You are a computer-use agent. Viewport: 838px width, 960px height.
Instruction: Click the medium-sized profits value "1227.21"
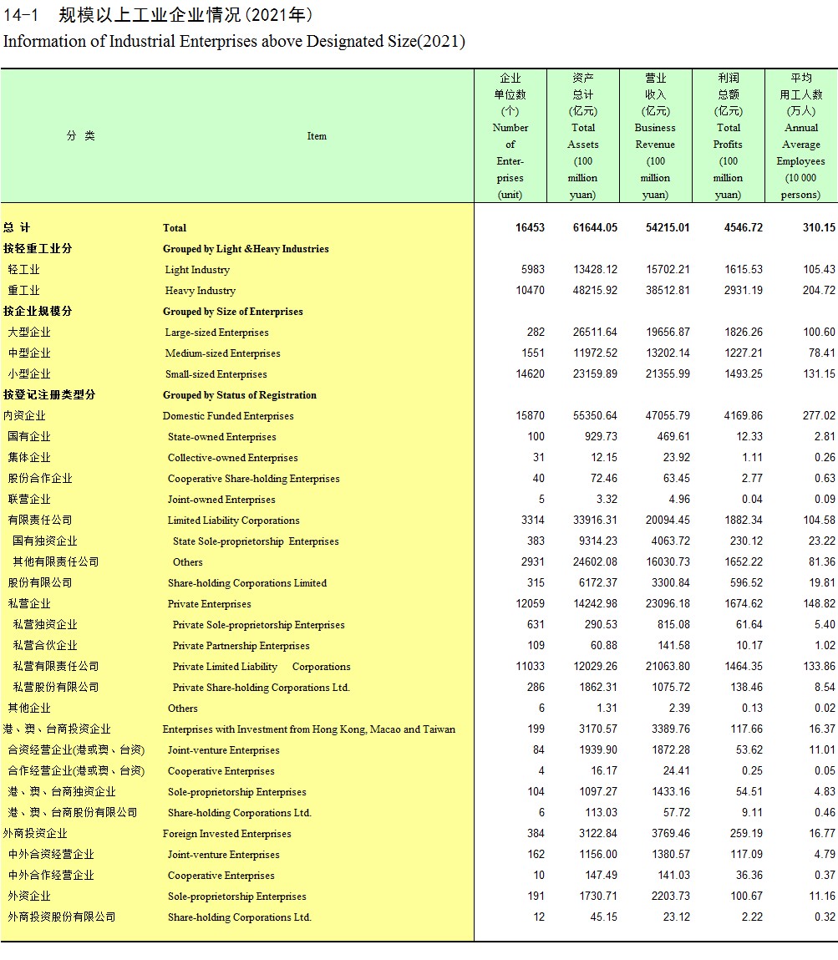coord(743,353)
